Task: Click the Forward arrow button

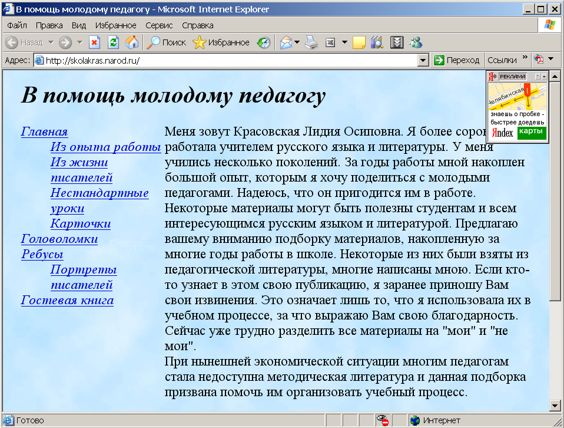Action: (x=65, y=42)
